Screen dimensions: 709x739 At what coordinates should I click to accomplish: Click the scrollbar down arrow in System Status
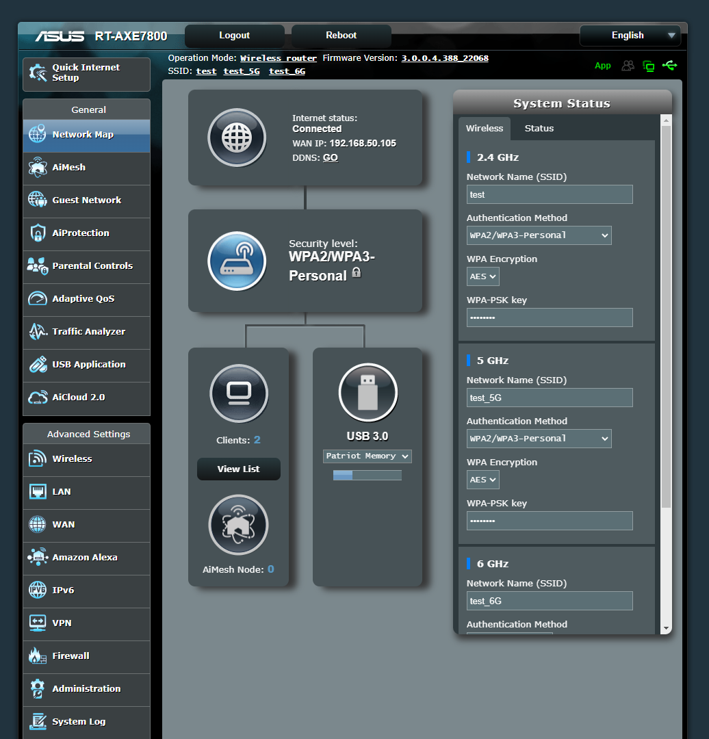(666, 628)
